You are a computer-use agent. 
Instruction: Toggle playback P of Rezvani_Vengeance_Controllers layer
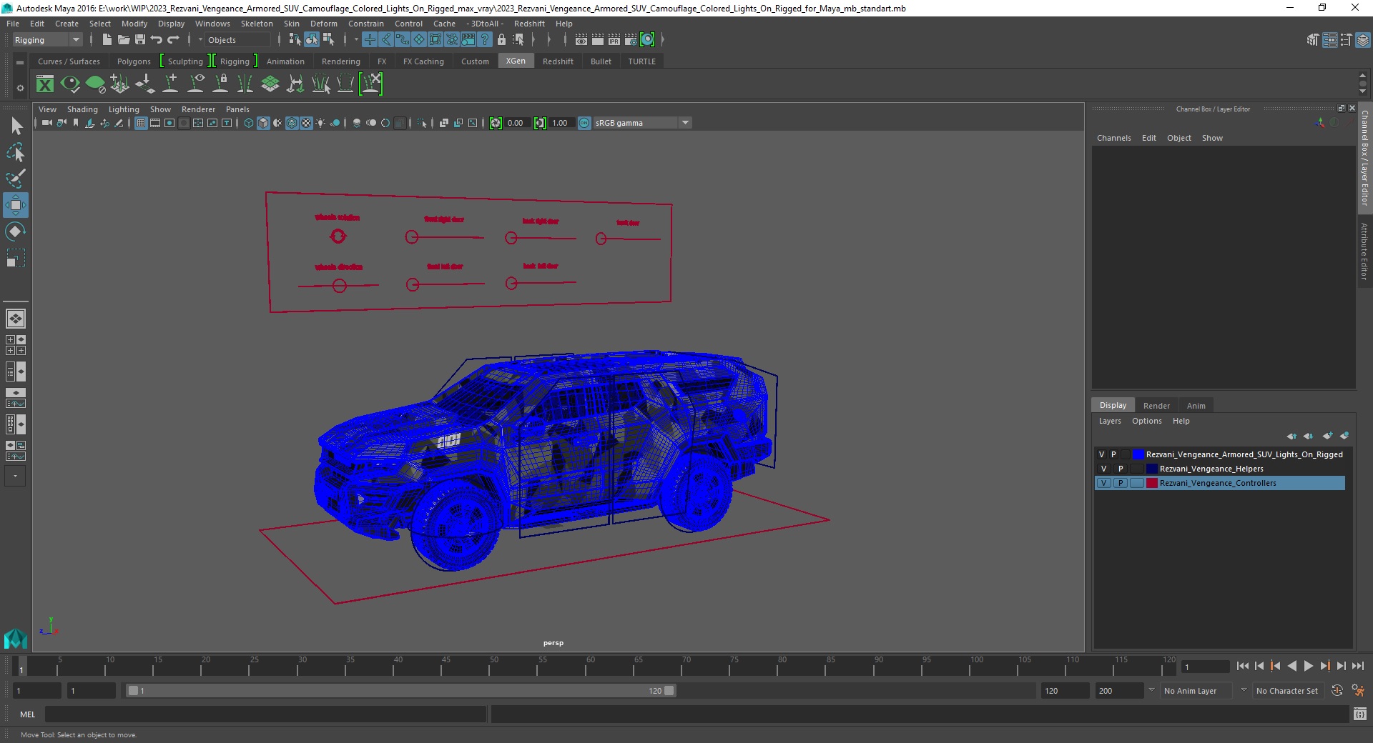1121,483
